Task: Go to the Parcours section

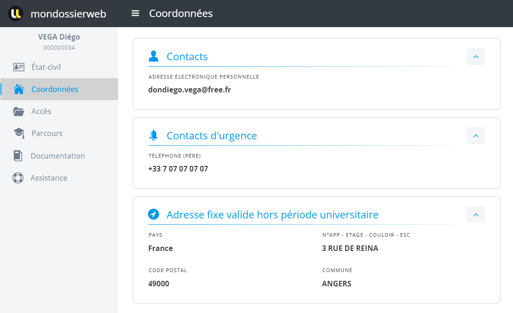Action: click(47, 133)
